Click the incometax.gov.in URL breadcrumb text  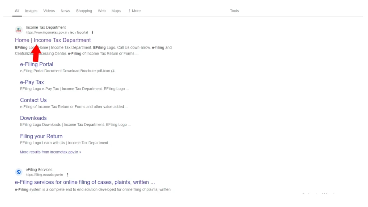click(57, 32)
